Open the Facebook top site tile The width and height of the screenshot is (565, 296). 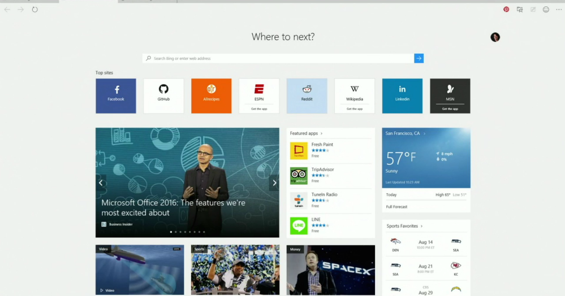(x=116, y=96)
